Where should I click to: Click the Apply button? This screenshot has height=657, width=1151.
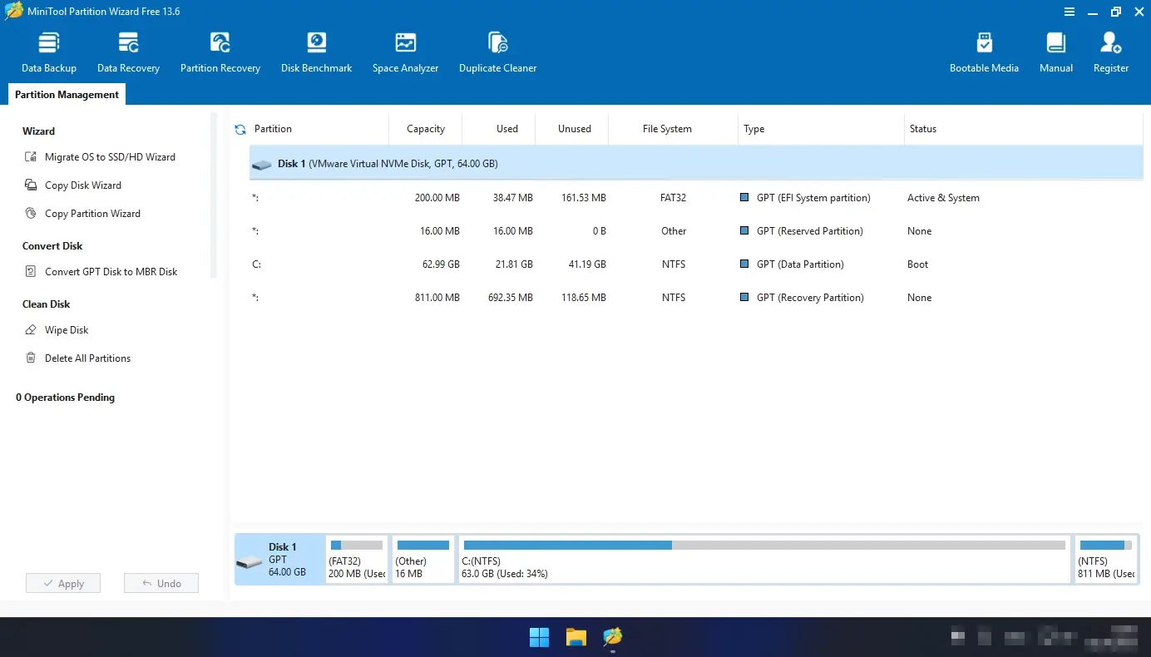(x=63, y=583)
